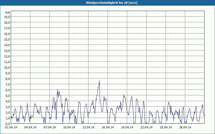Image resolution: width=215 pixels, height=134 pixels.
Task: Click the 07.04.14 date label
Action: tap(50, 128)
